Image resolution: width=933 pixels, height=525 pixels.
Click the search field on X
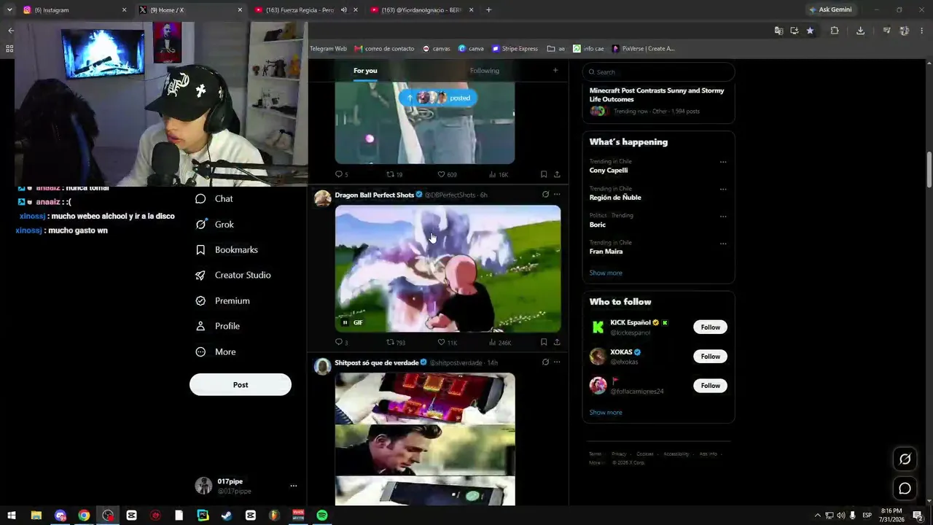[x=658, y=72]
